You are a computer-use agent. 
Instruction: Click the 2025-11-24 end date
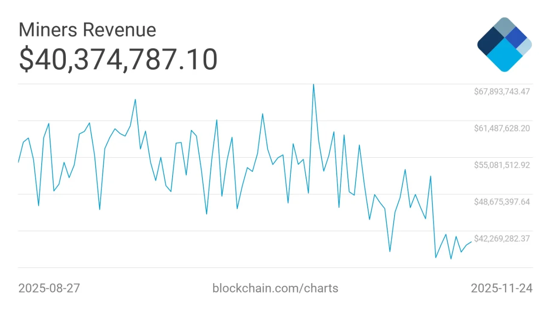coord(501,288)
